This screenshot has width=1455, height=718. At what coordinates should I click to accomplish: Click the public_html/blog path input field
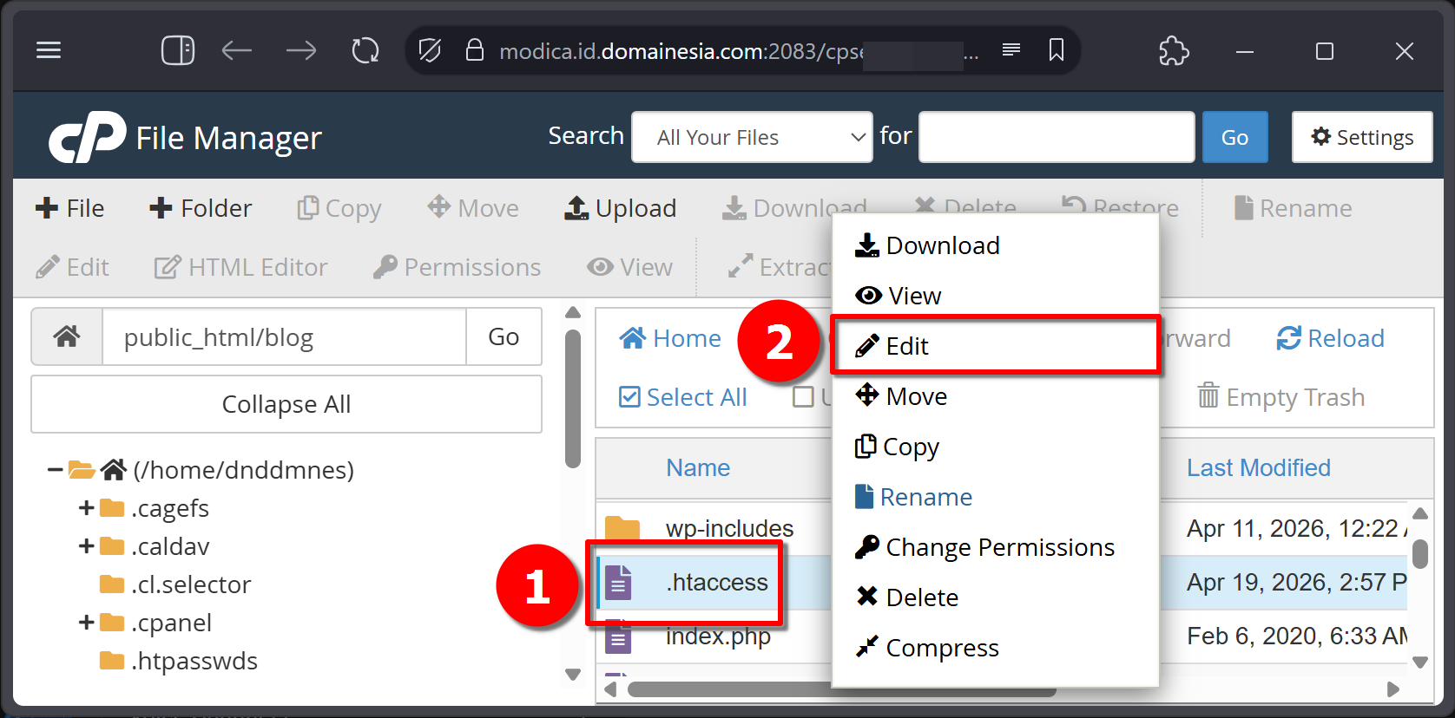[285, 336]
